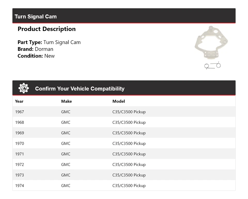This screenshot has height=199, width=248.
Task: Click the Confirm Your Vehicle Compatibility heading
Action: tap(80, 89)
